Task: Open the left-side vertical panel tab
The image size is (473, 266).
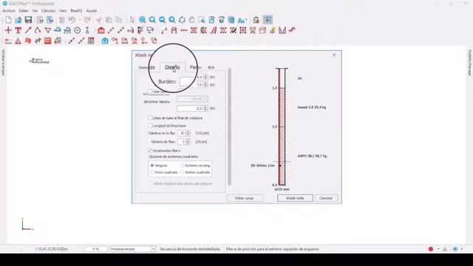Action: pos(3,63)
